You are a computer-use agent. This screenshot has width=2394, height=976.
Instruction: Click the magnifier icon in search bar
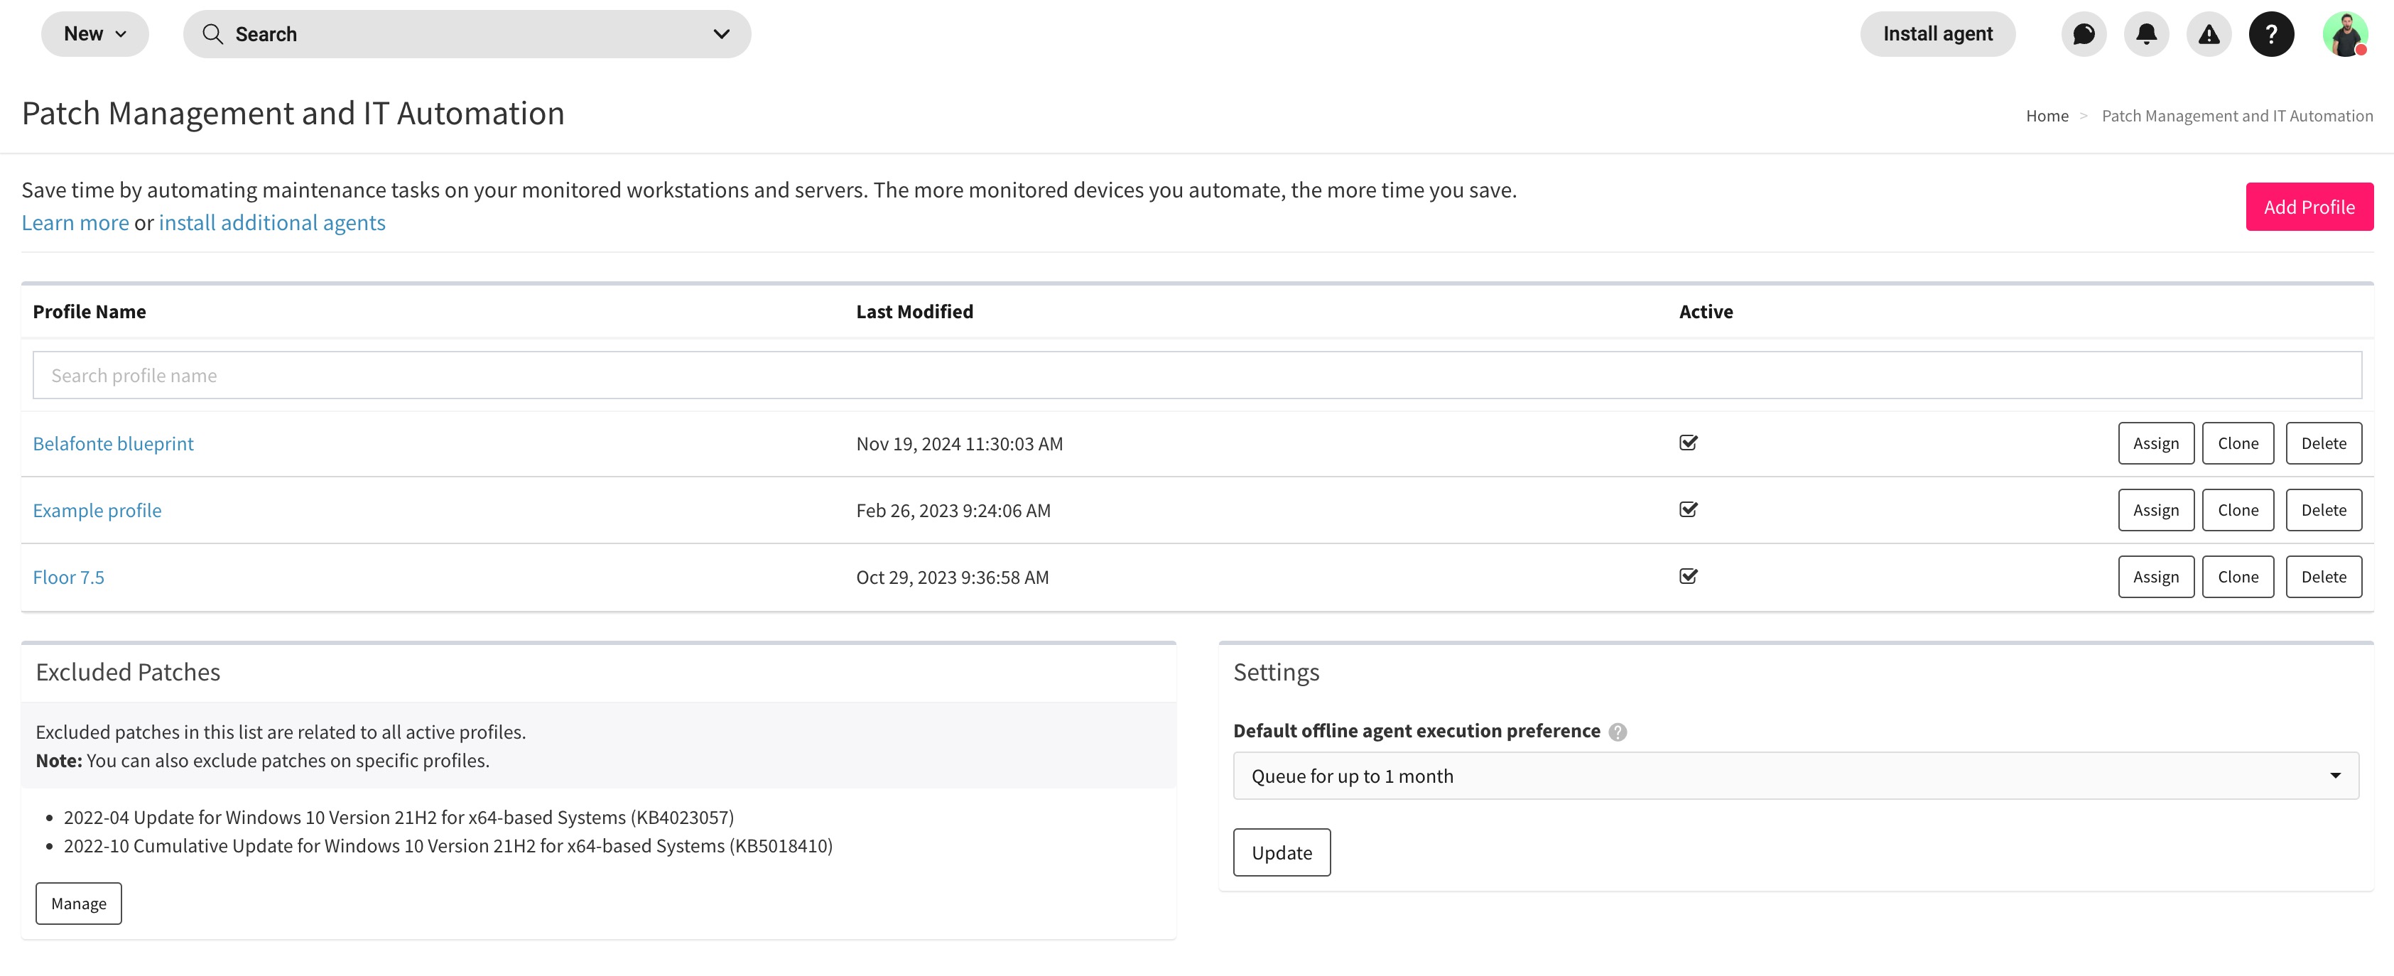point(212,34)
